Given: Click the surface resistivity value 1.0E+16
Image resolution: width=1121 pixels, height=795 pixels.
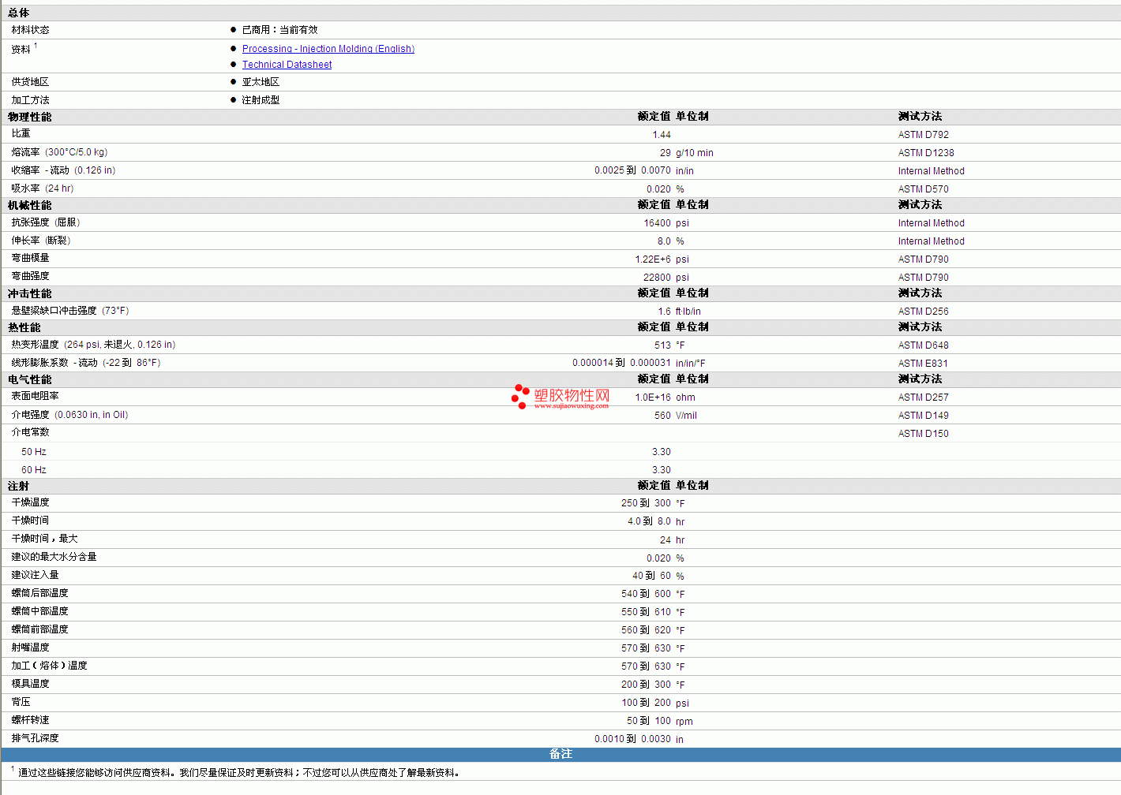Looking at the screenshot, I should coord(653,397).
